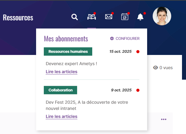Screen dimensions: 186x134
Task: Click the eye icon next to 0 vues
Action: tap(155, 68)
